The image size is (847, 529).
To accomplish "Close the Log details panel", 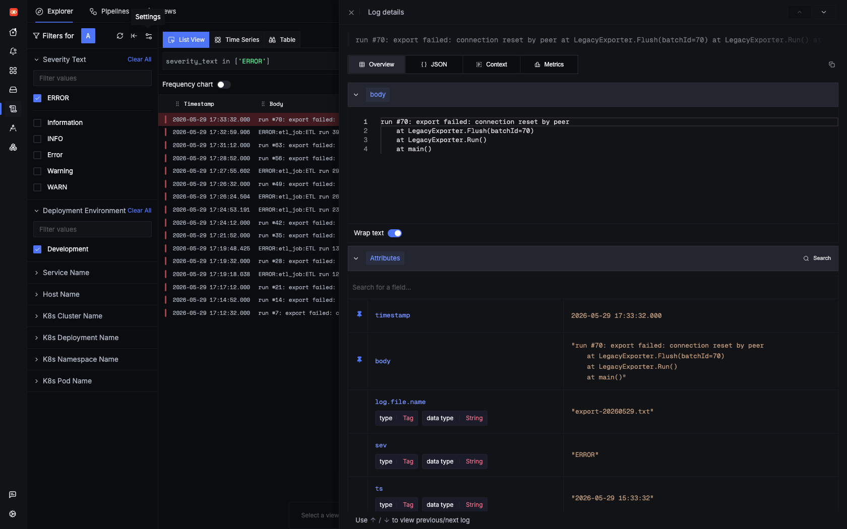I will point(351,12).
